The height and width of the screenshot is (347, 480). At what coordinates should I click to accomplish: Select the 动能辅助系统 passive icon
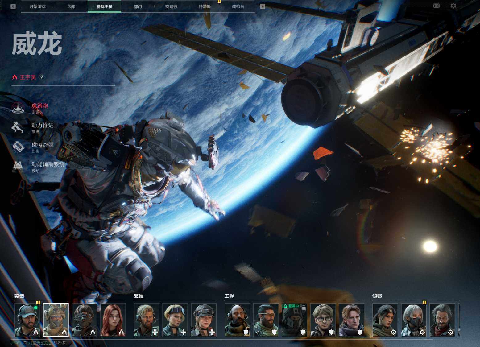pos(18,167)
